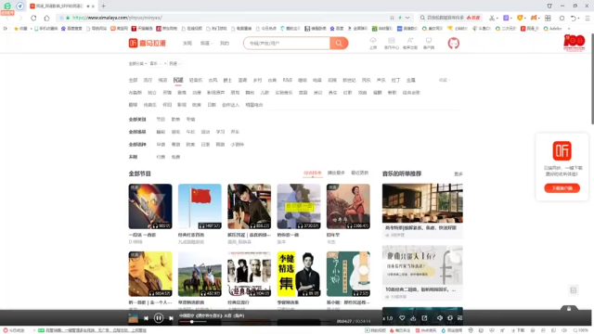
Task: Open the creator center icon in header
Action: point(392,44)
